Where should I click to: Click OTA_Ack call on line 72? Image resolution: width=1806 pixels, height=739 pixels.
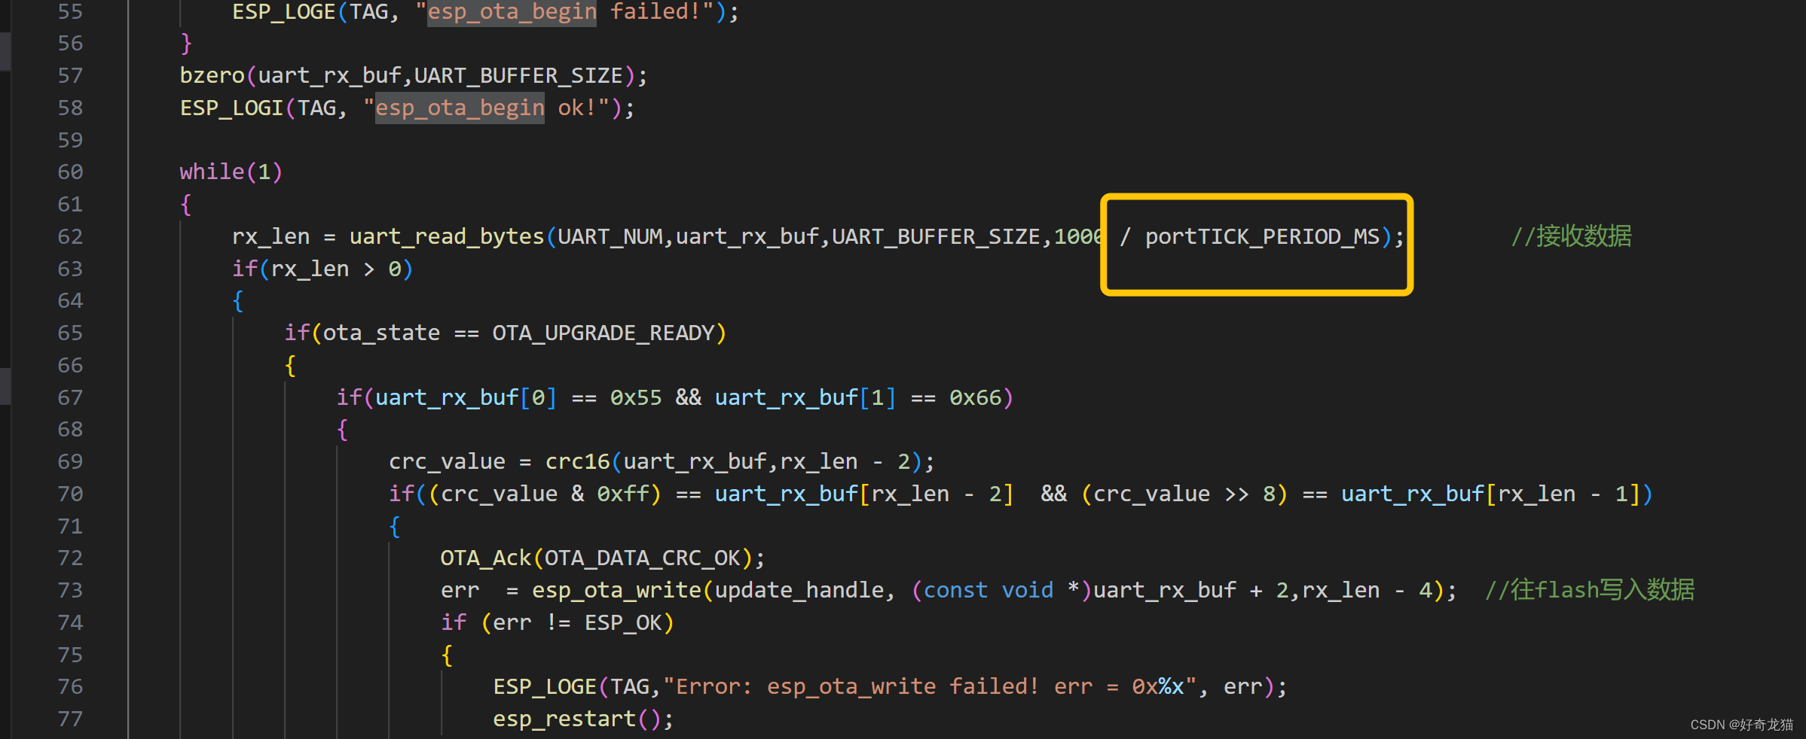tap(486, 558)
